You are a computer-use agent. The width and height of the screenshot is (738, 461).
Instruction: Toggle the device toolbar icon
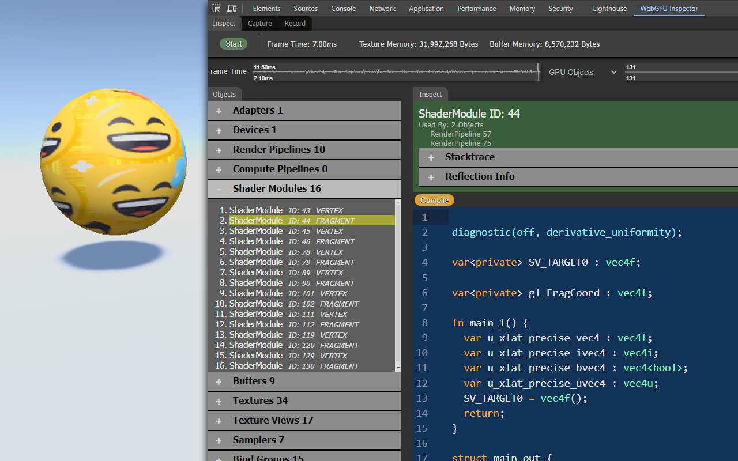click(x=232, y=8)
